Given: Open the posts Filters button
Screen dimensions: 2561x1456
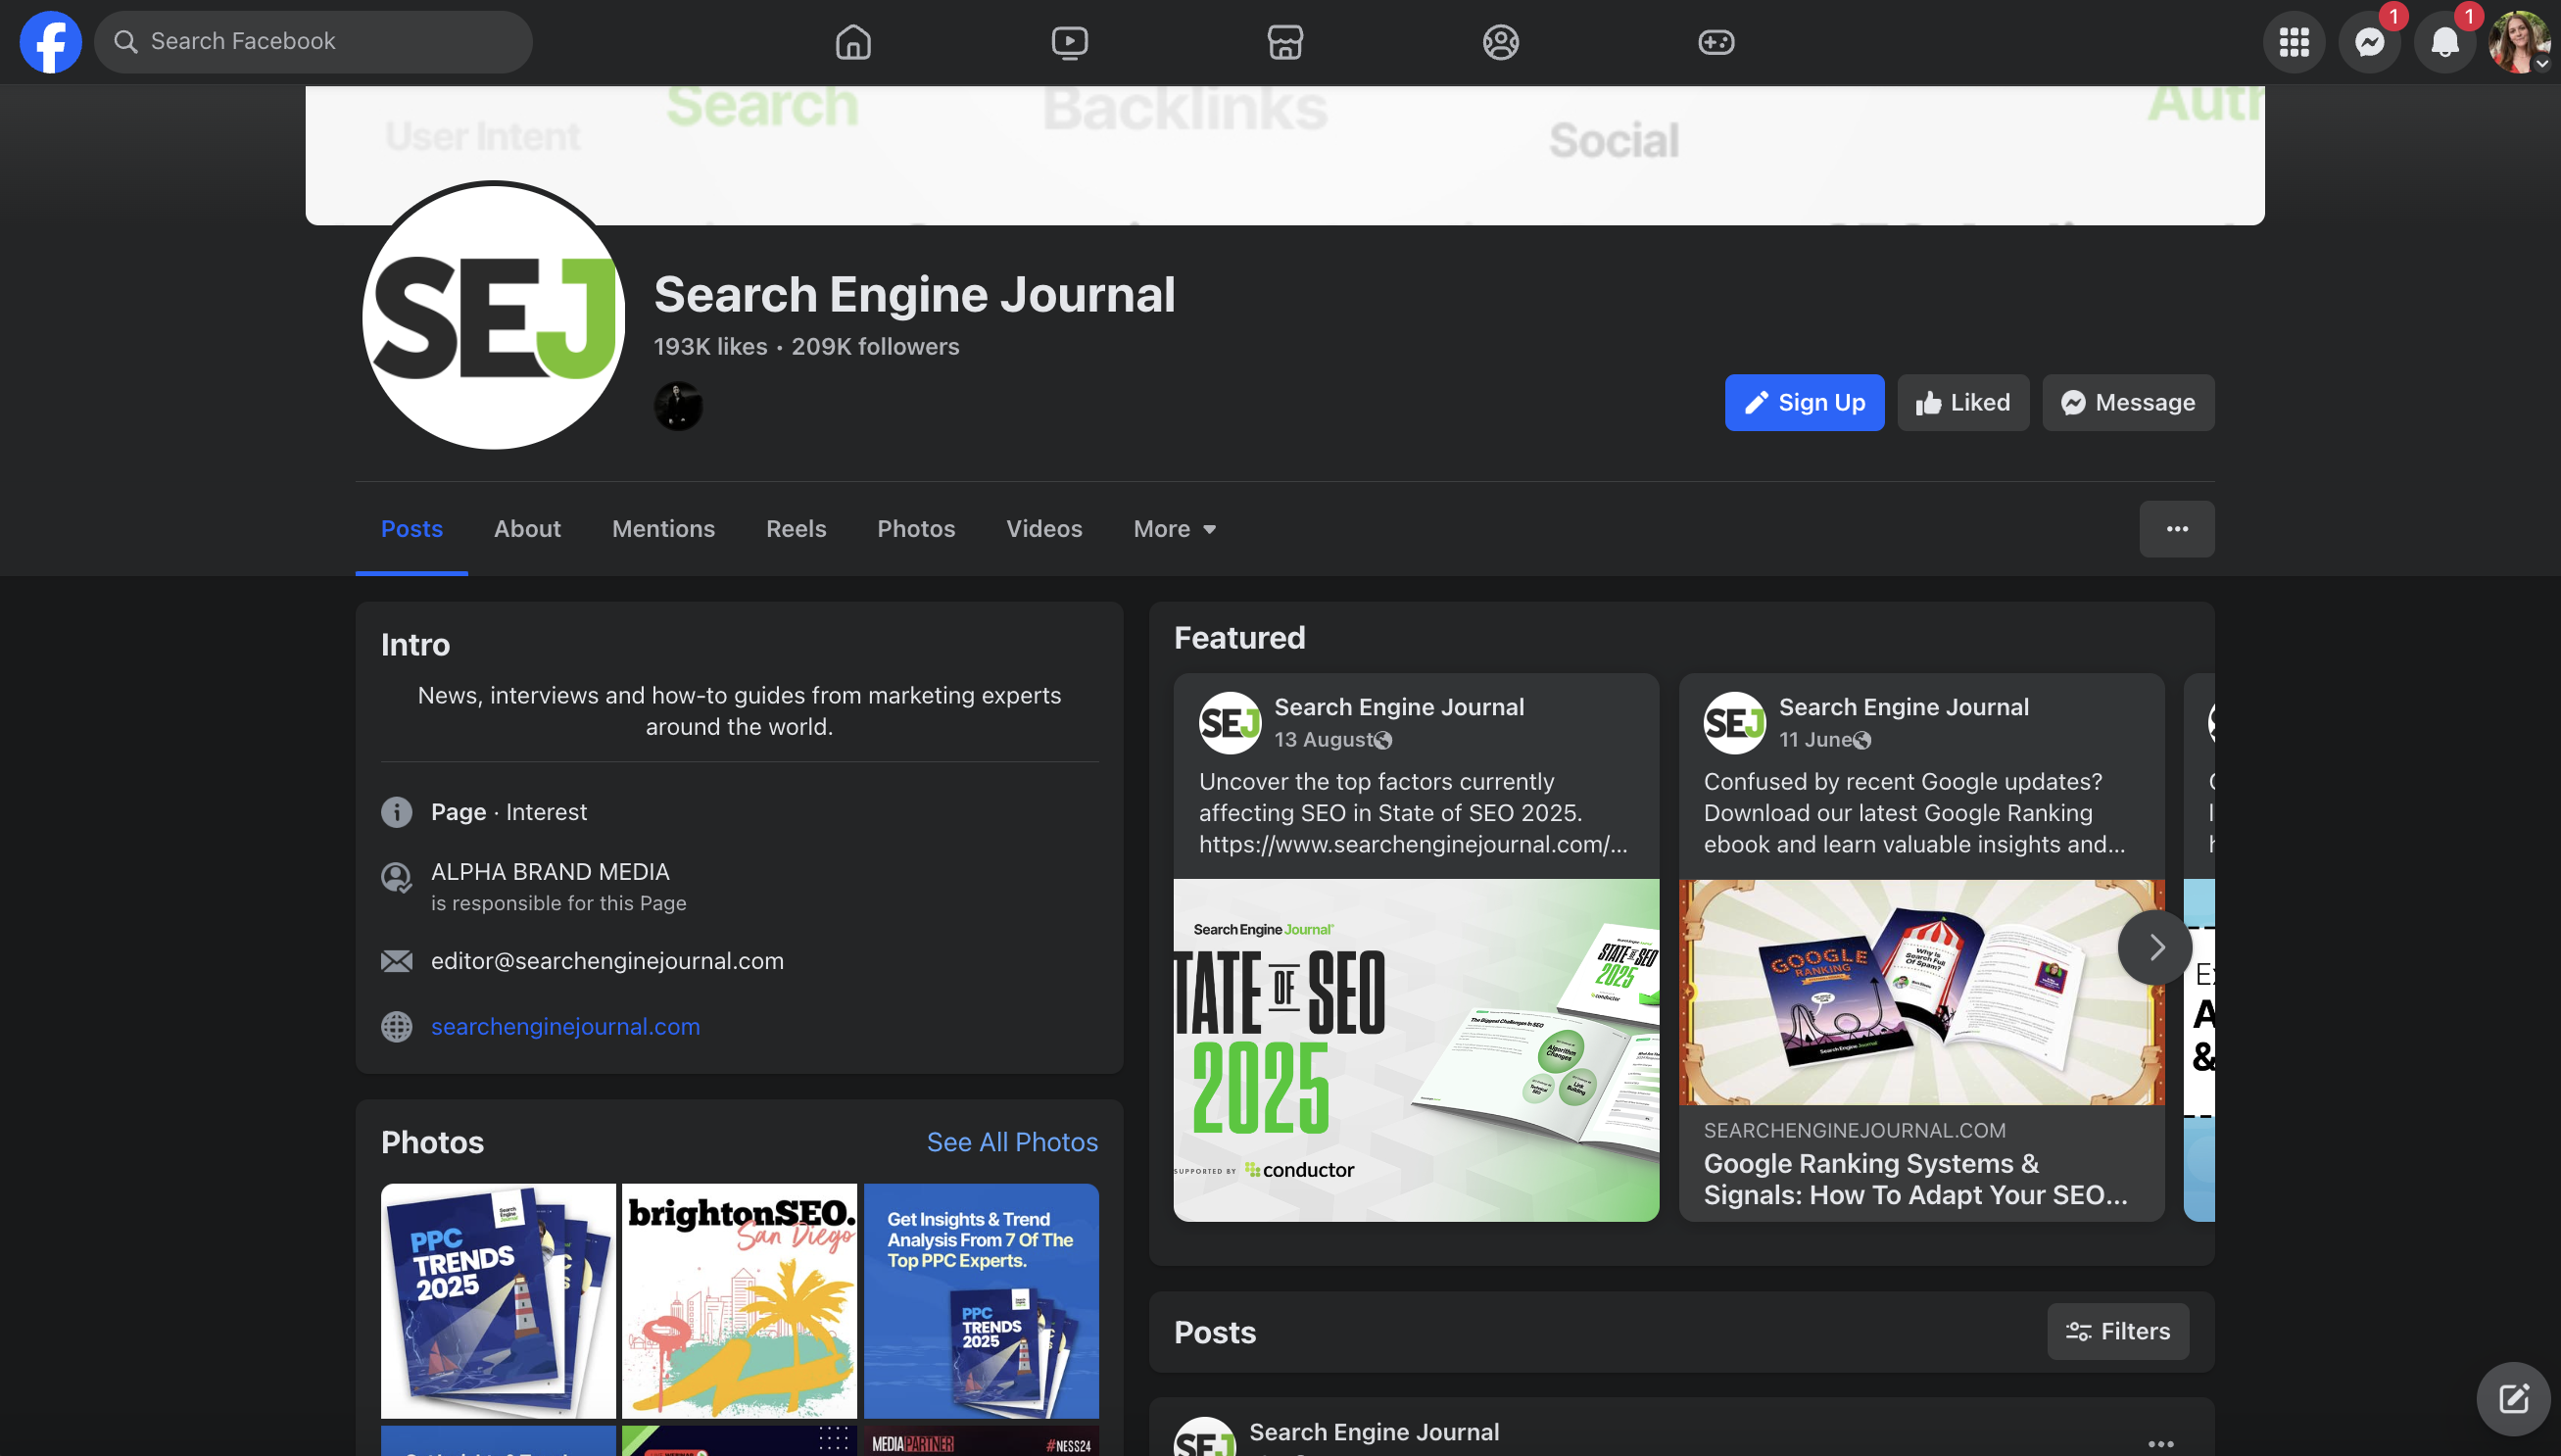Looking at the screenshot, I should pyautogui.click(x=2117, y=1332).
